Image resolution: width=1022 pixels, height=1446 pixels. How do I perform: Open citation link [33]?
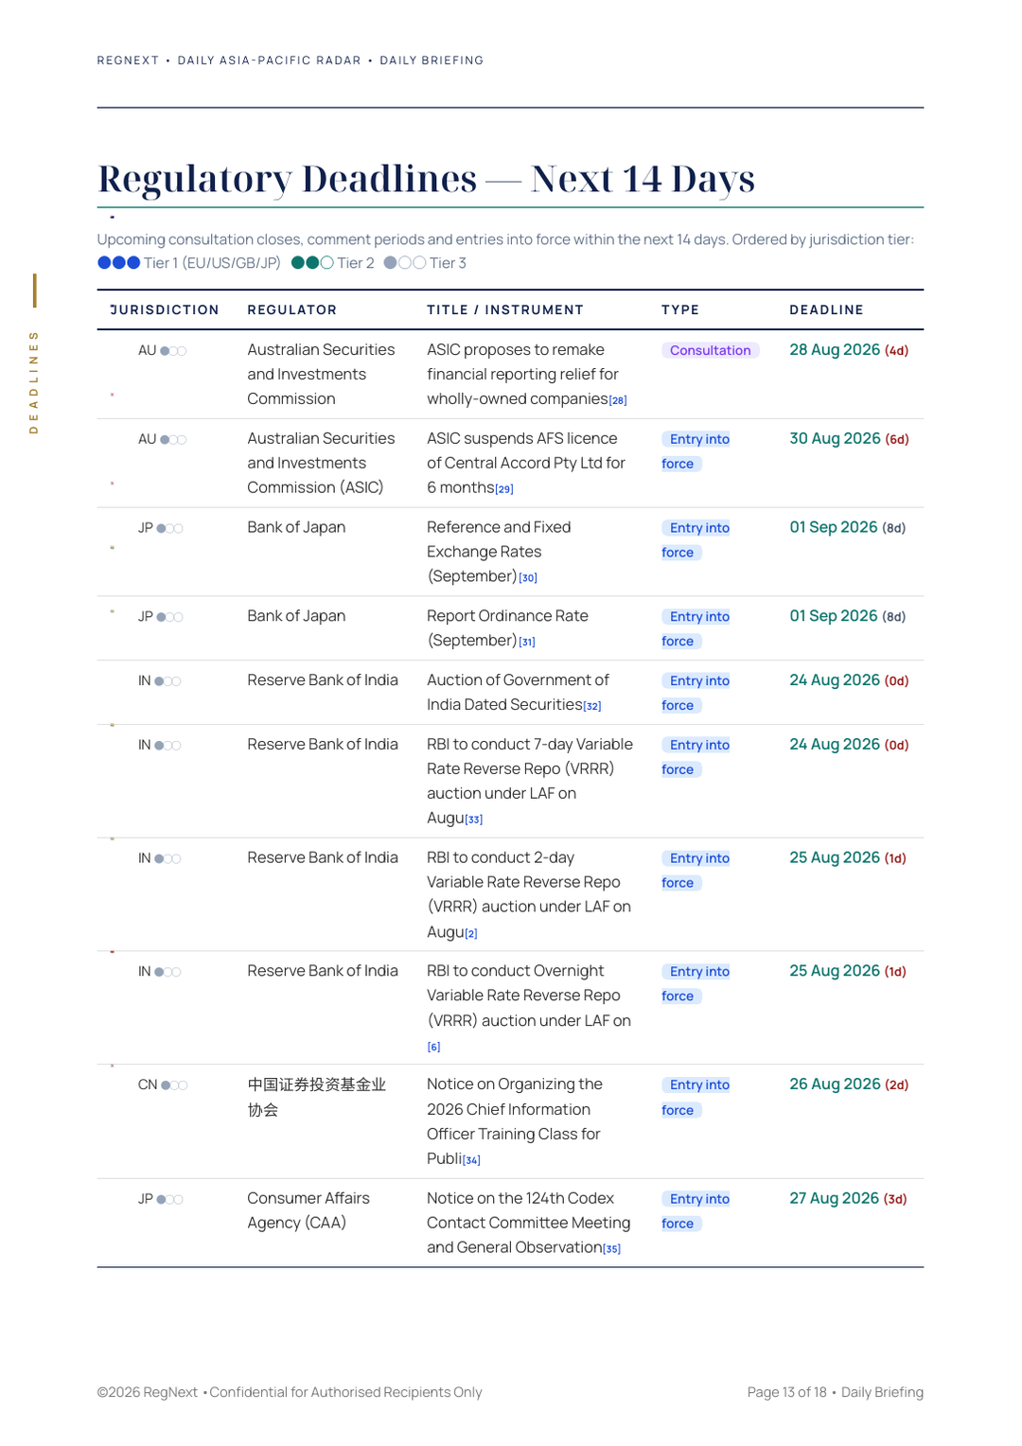474,820
